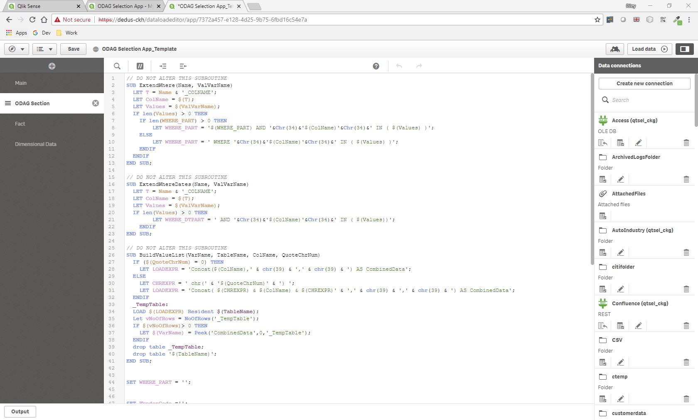Open the Chrome three-dot menu
The height and width of the screenshot is (420, 698).
coord(689,20)
